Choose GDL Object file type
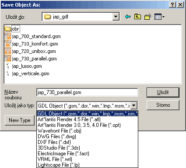Image resolution: width=186 pixels, height=168 pixels. tap(87, 114)
